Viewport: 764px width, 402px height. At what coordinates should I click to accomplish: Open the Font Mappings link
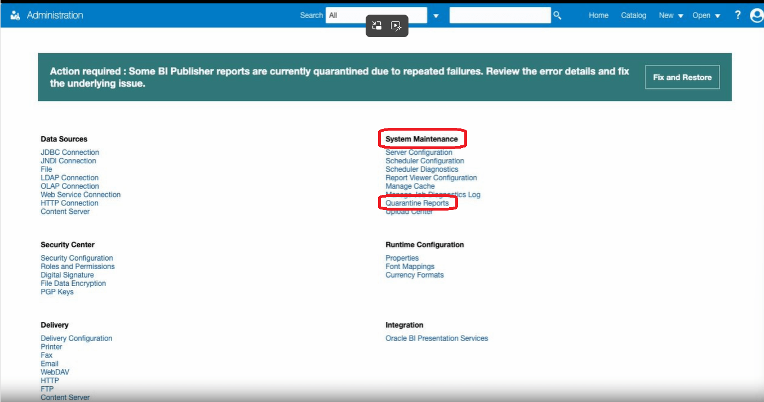click(410, 266)
